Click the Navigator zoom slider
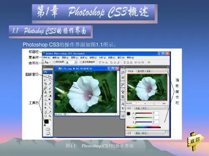 coord(154,104)
